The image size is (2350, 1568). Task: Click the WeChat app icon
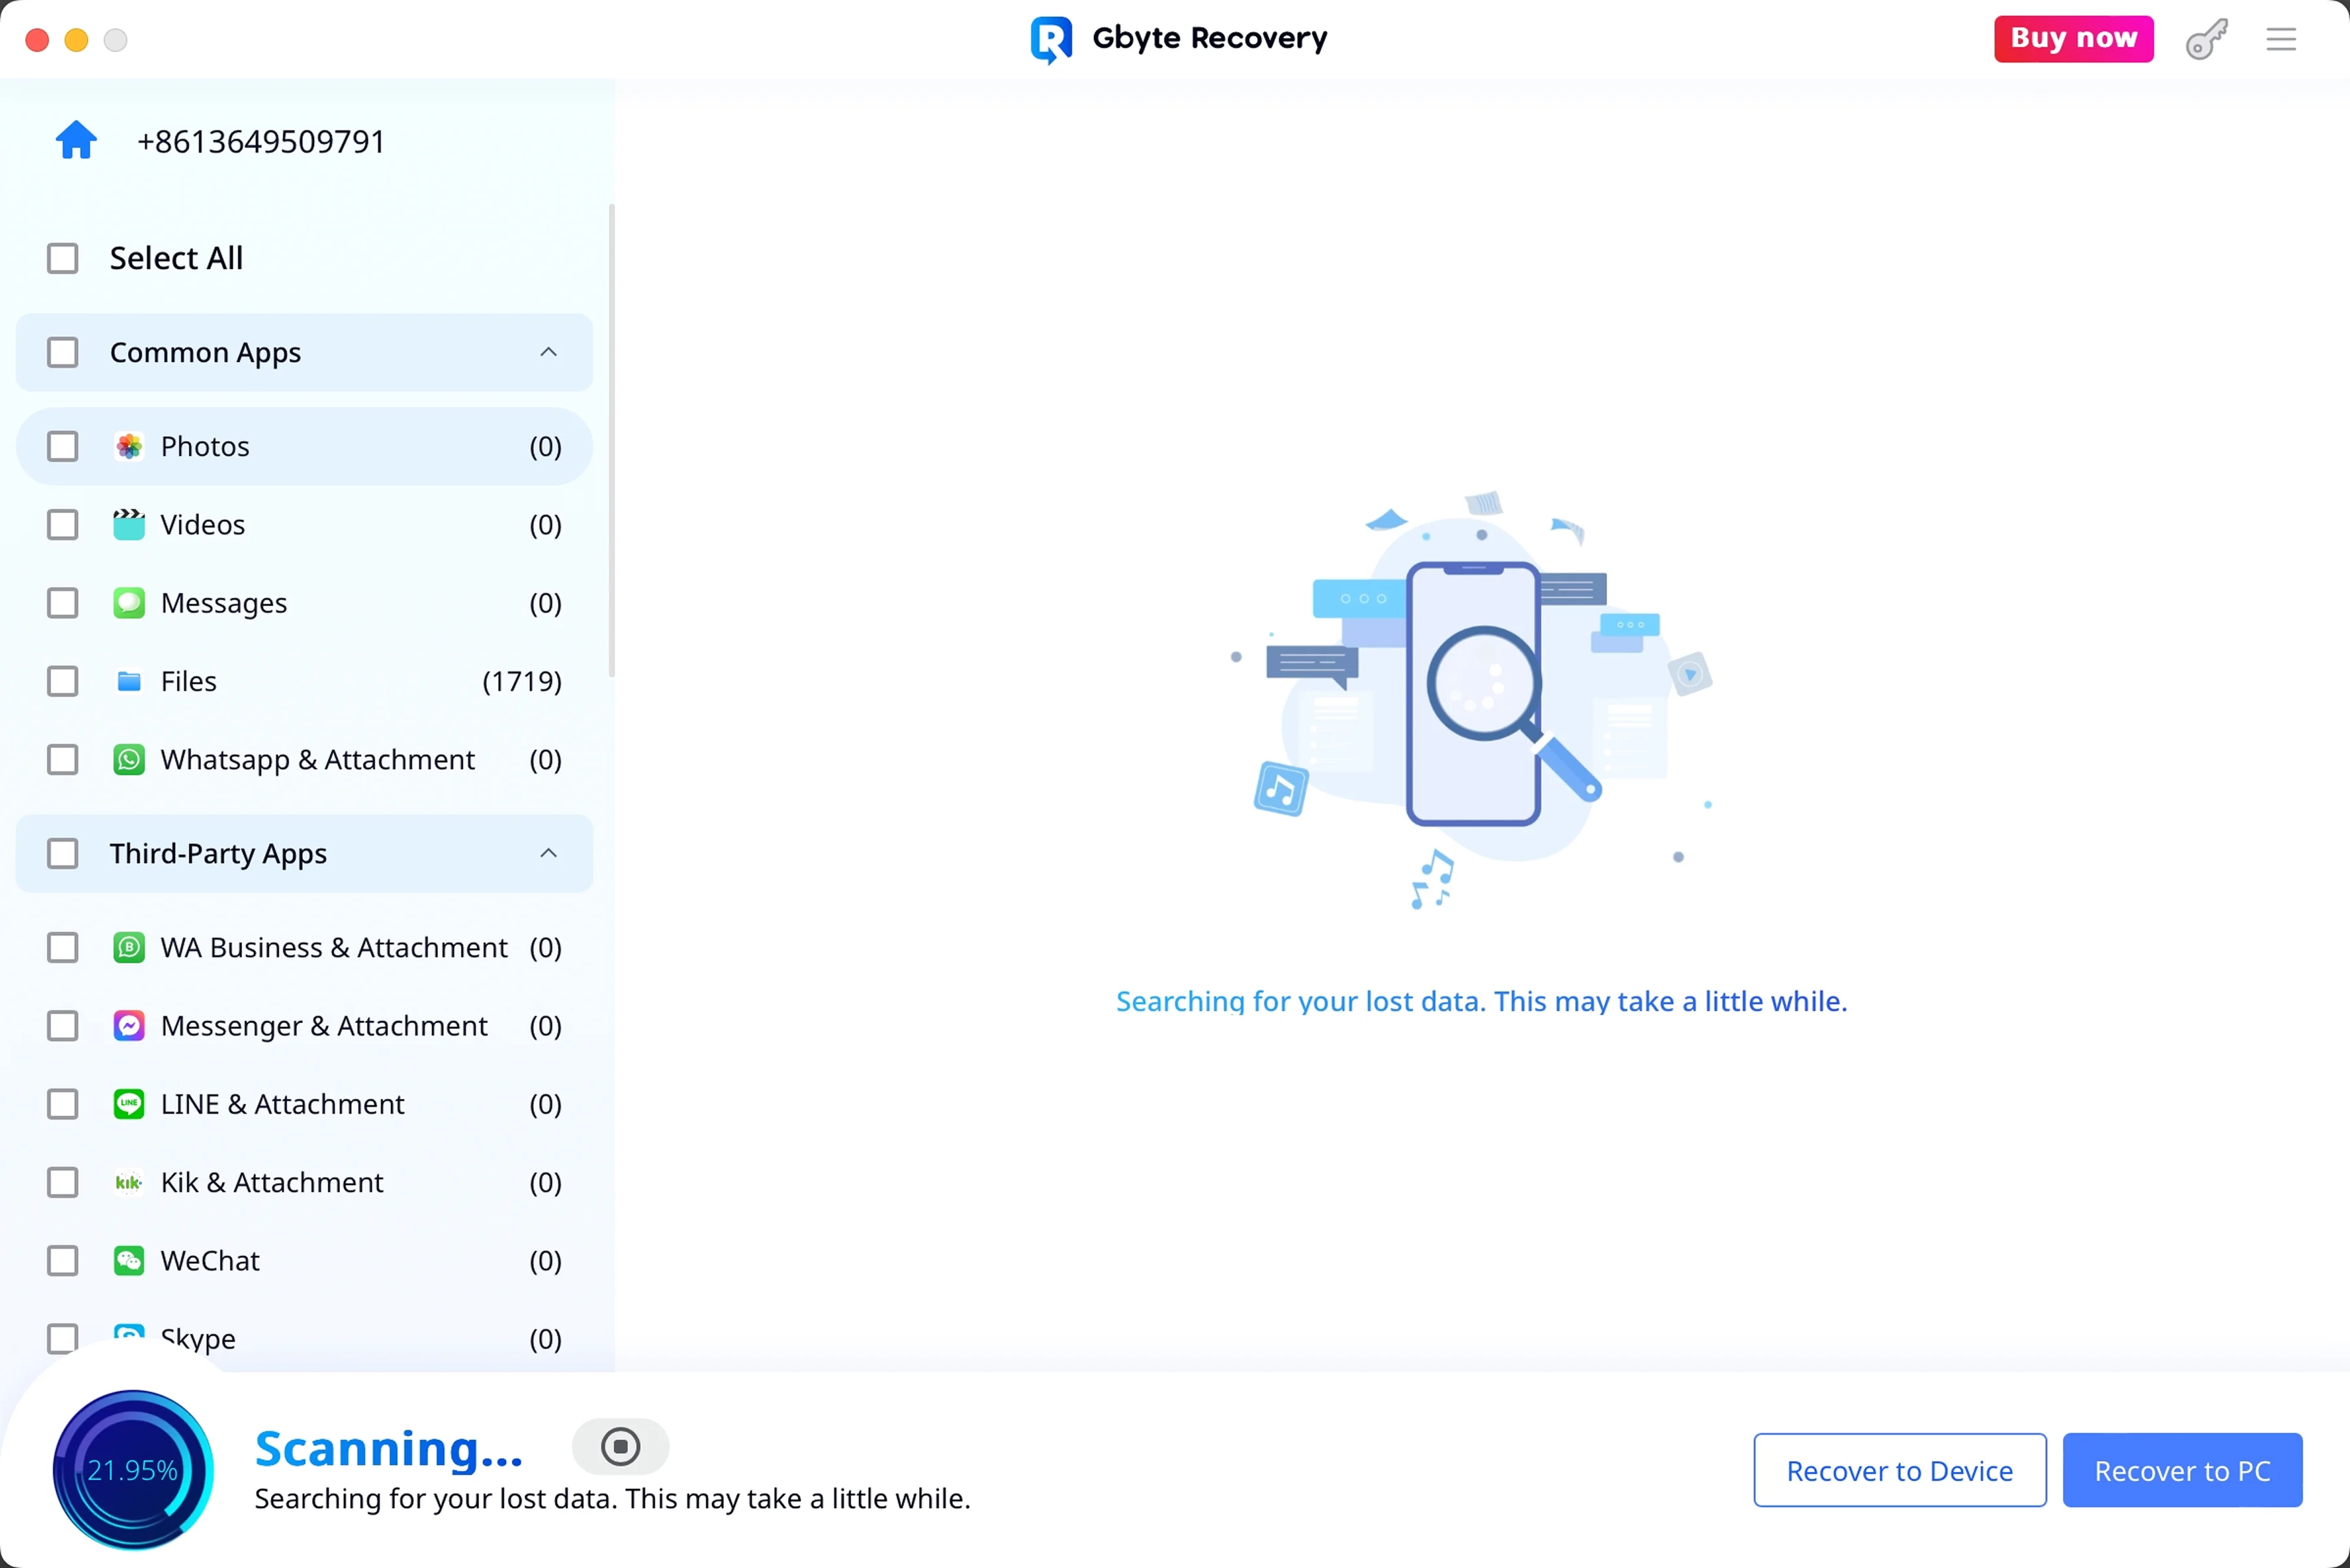[129, 1260]
